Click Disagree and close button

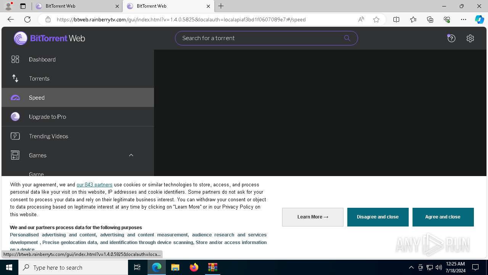(378, 217)
